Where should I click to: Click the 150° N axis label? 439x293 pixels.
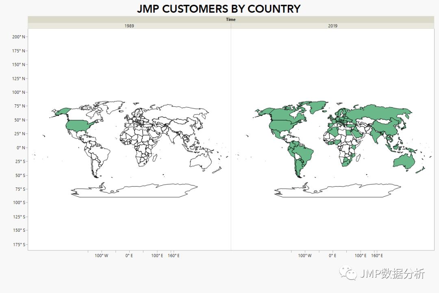[18, 64]
